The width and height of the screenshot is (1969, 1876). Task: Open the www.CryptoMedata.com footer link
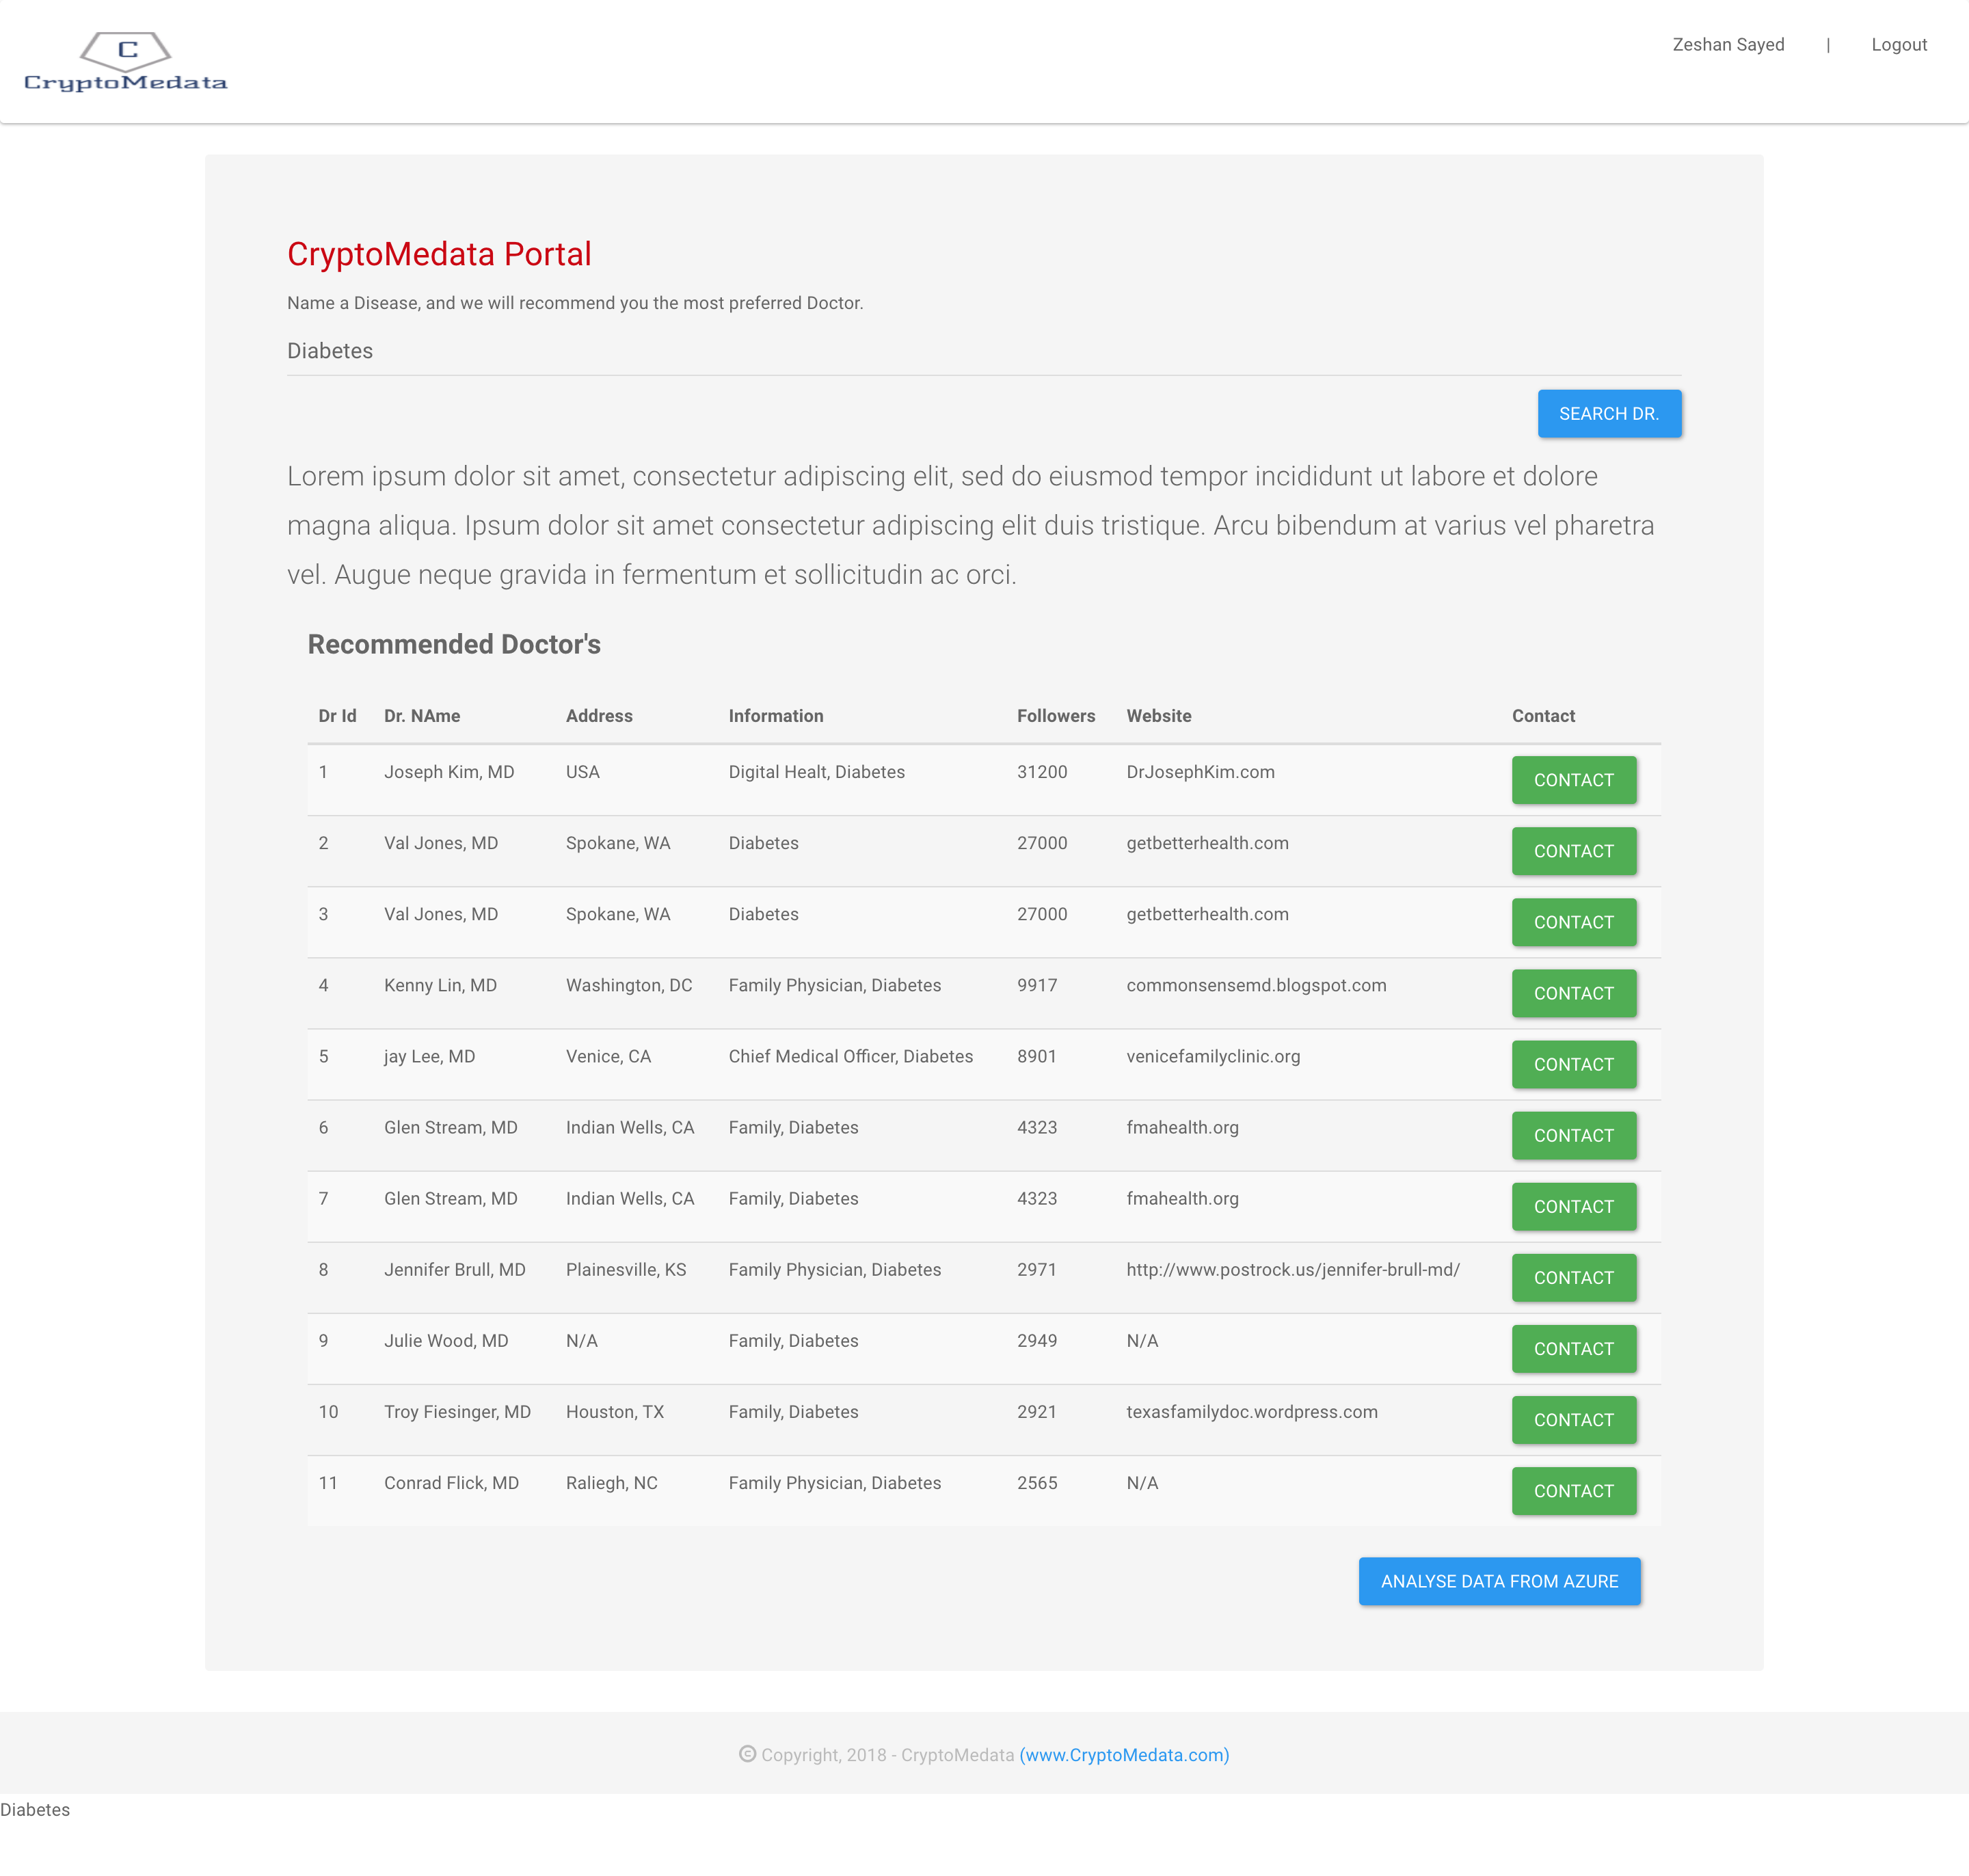(1124, 1755)
